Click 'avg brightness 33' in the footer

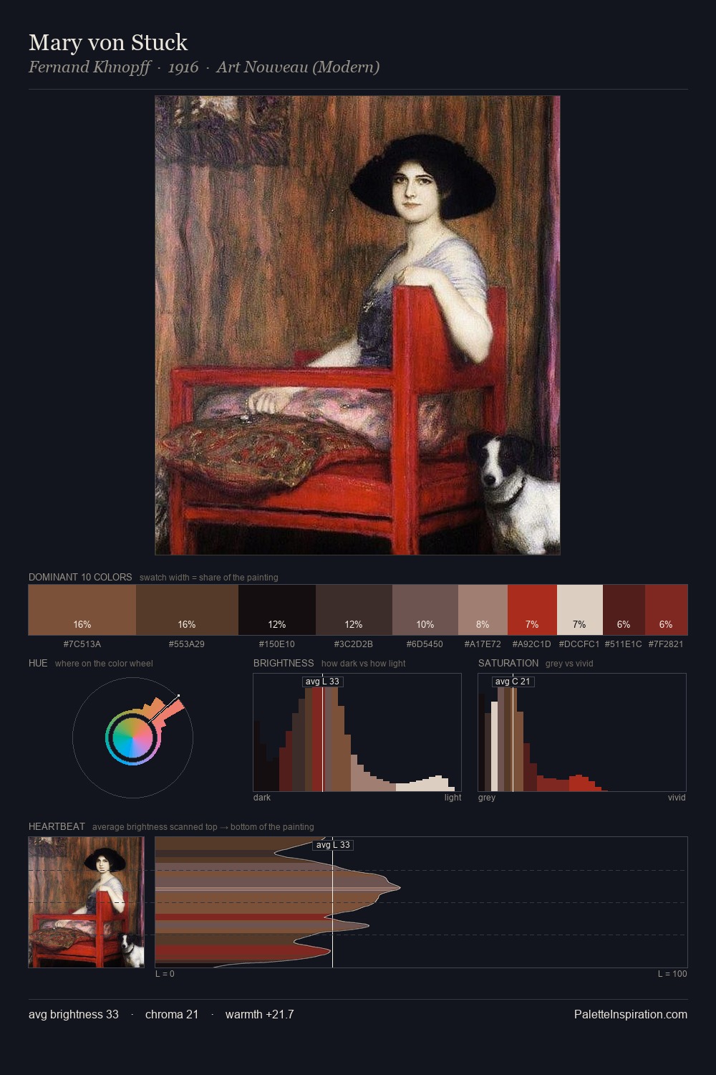(74, 1014)
